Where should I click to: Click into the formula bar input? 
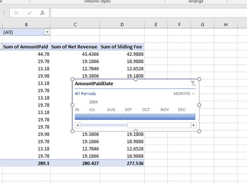149,13
